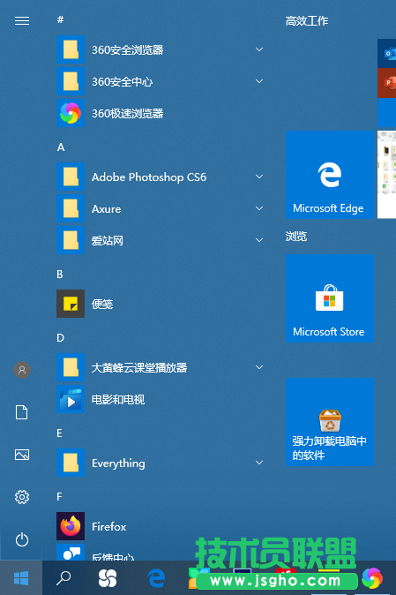
Task: Click the B letter index header
Action: pyautogui.click(x=60, y=275)
